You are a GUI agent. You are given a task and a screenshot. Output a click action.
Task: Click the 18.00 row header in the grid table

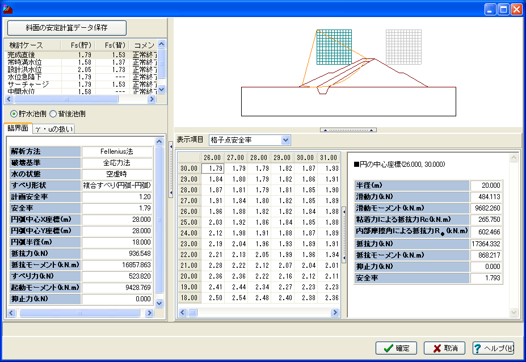189,298
